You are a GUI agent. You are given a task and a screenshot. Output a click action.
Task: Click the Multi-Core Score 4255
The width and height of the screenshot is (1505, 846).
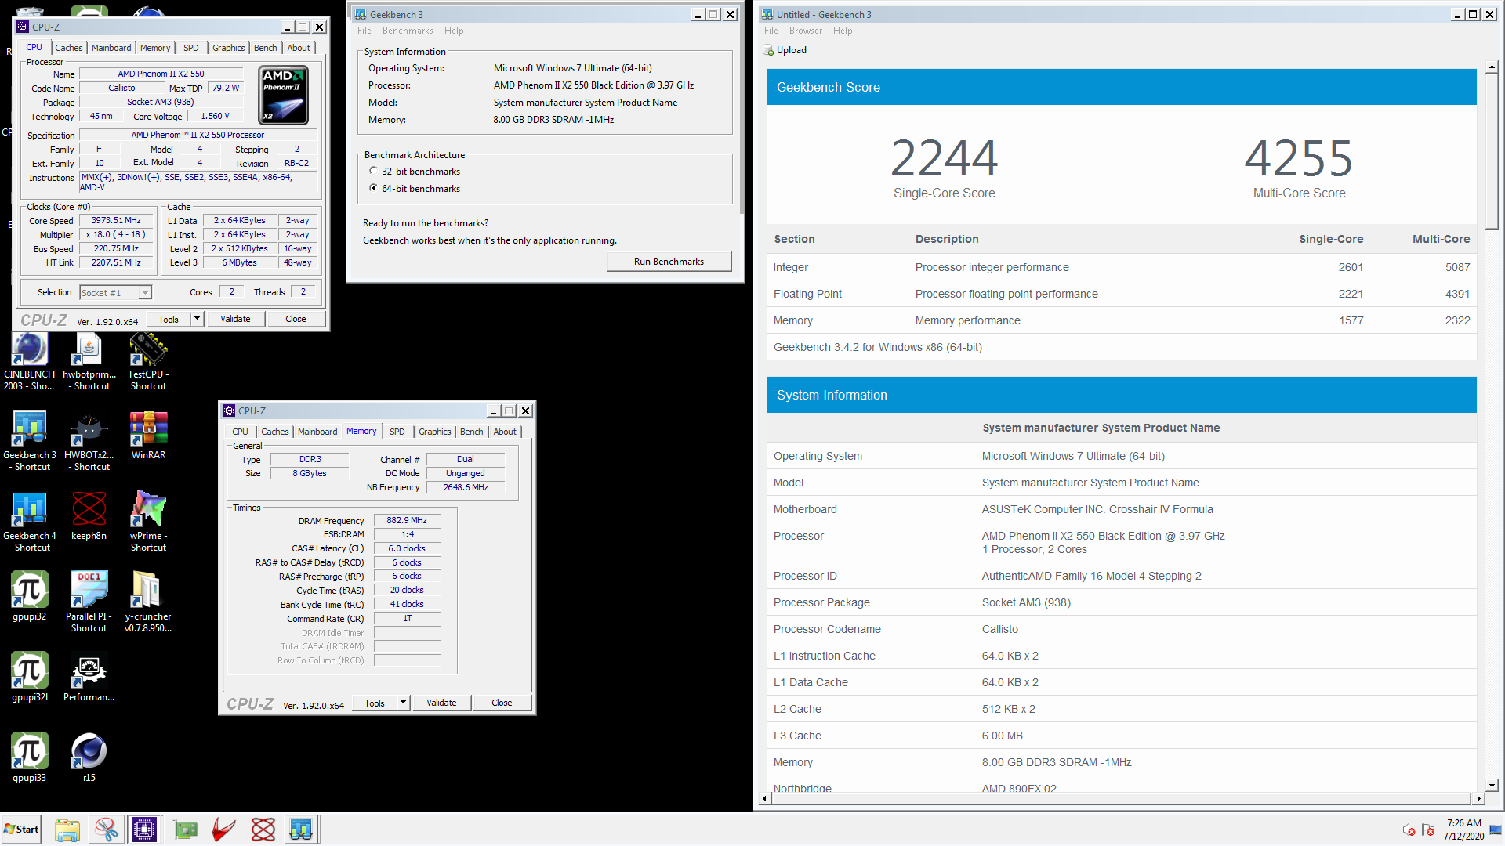(1299, 158)
